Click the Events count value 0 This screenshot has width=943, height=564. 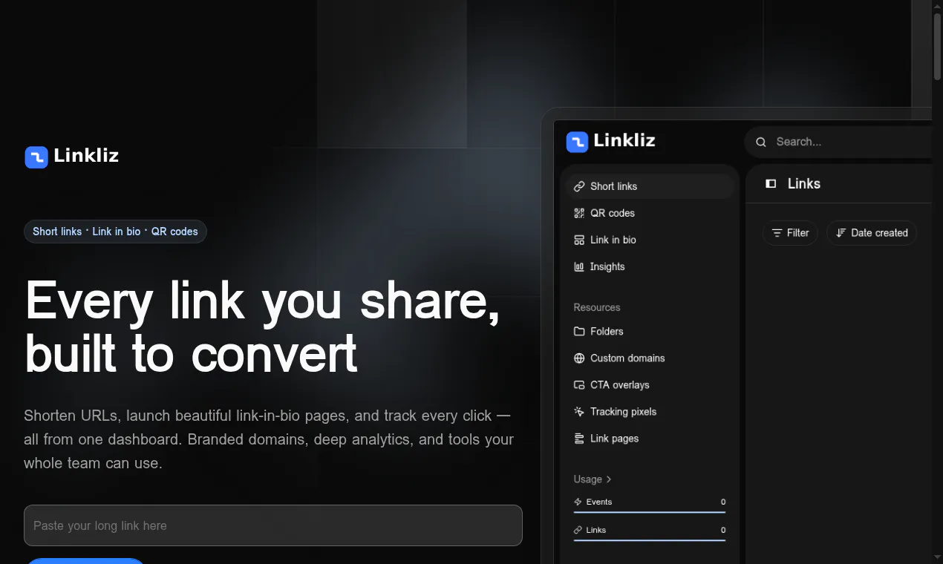coord(723,502)
